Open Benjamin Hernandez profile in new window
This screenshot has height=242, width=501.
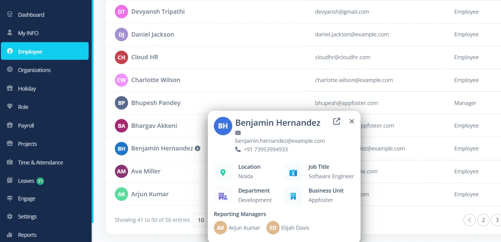[x=336, y=121]
